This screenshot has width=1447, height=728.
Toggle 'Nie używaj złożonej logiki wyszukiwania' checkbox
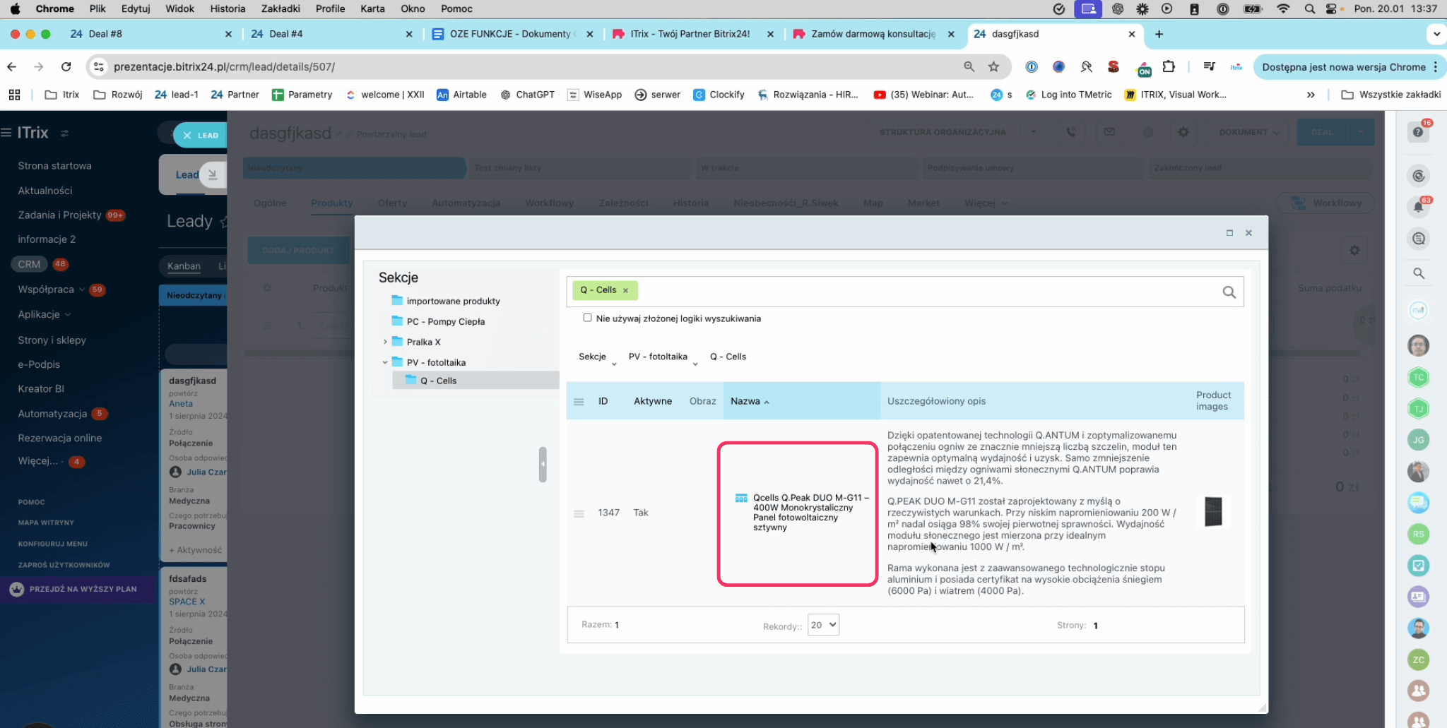[x=587, y=318]
